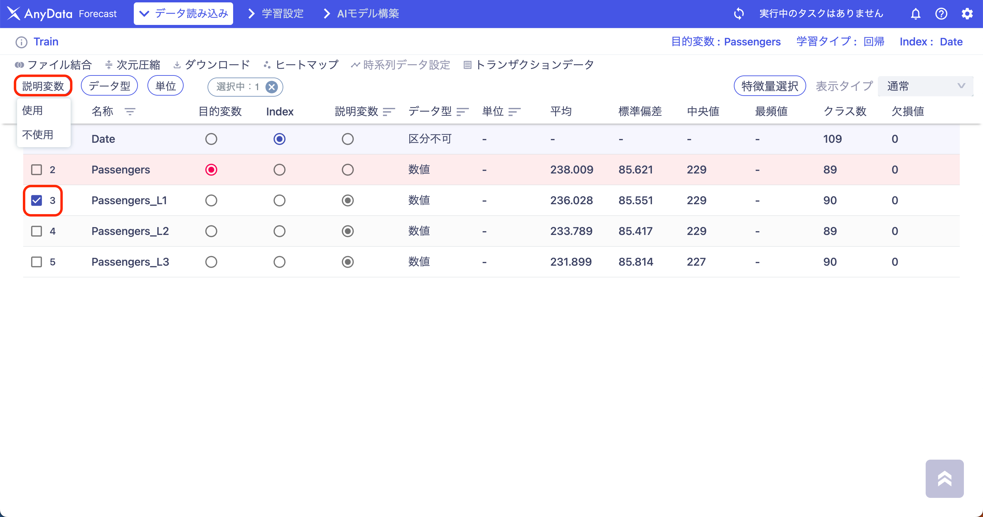Select Date as Index variable
Screen dimensions: 983x517
pos(279,139)
